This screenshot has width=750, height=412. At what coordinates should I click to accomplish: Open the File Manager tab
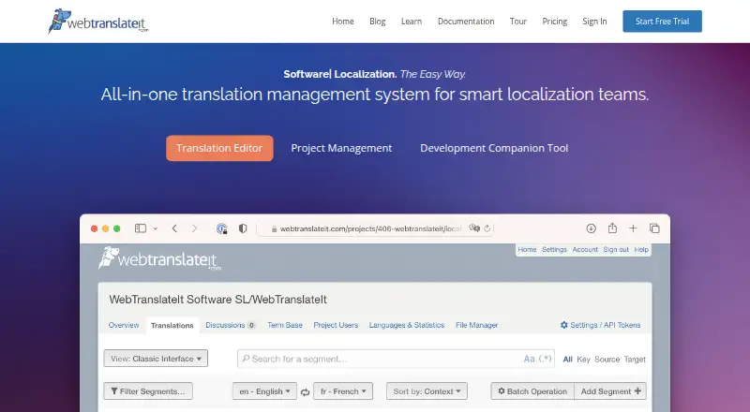(477, 325)
